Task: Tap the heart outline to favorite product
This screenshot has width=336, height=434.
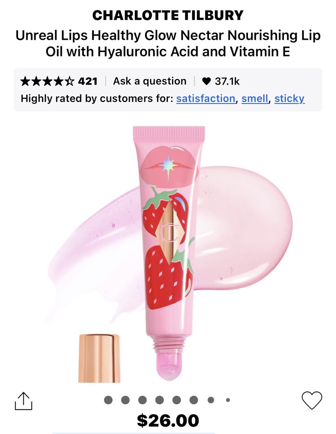Action: tap(312, 401)
